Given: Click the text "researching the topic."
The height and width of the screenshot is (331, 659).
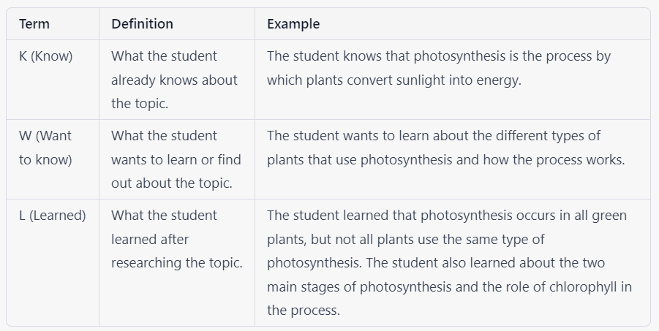Looking at the screenshot, I should pyautogui.click(x=176, y=263).
